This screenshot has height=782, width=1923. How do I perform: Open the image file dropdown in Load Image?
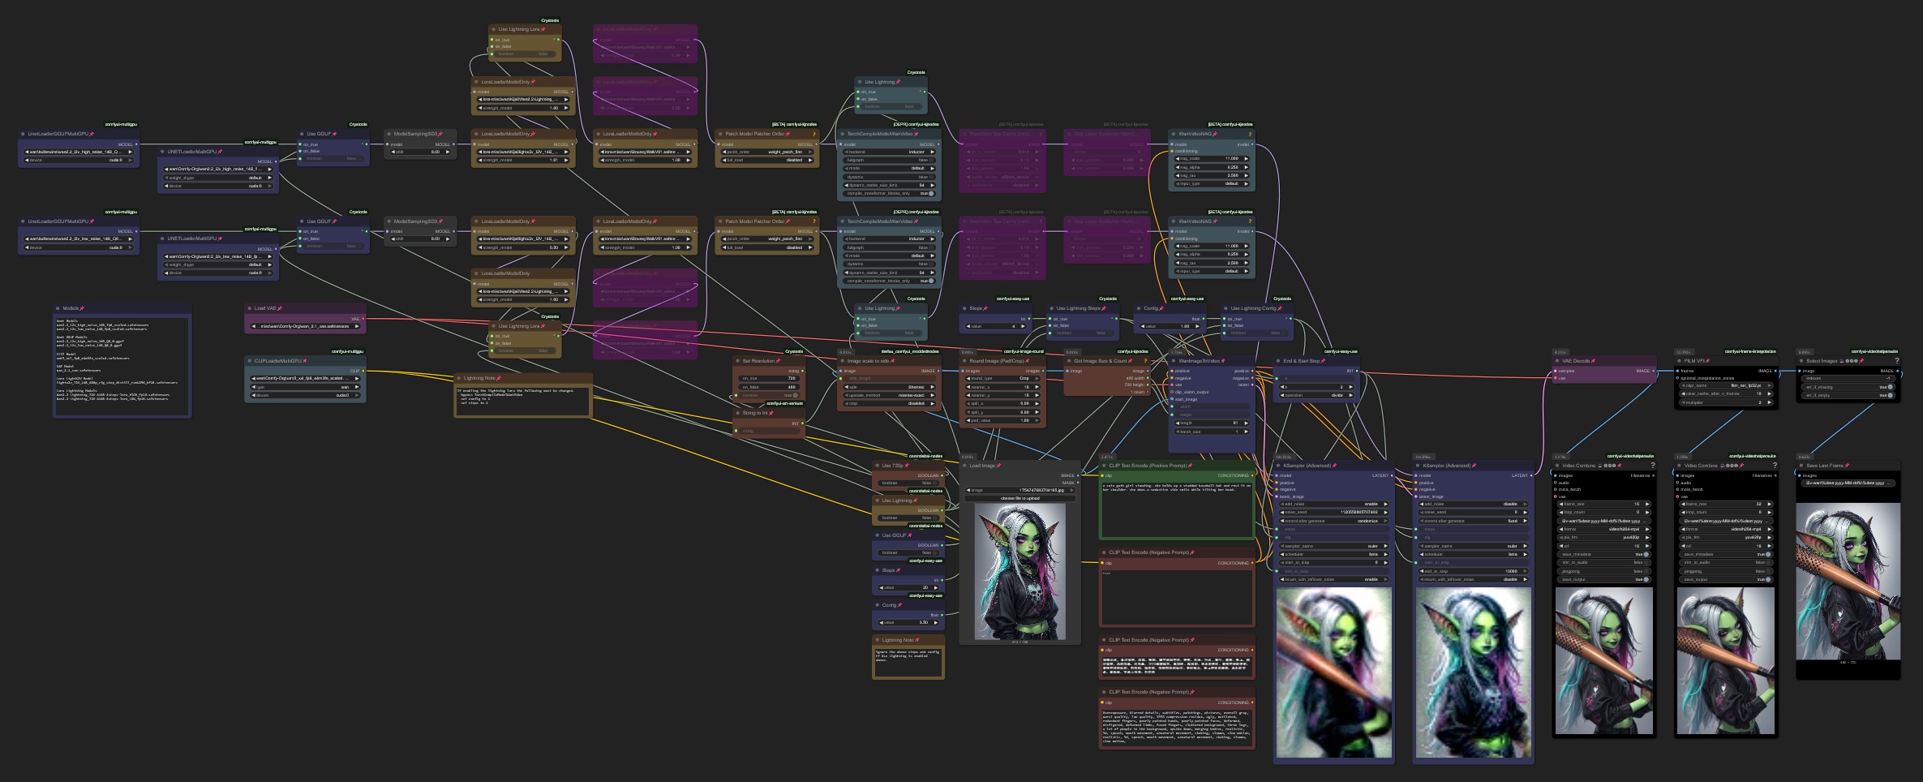tap(1019, 490)
